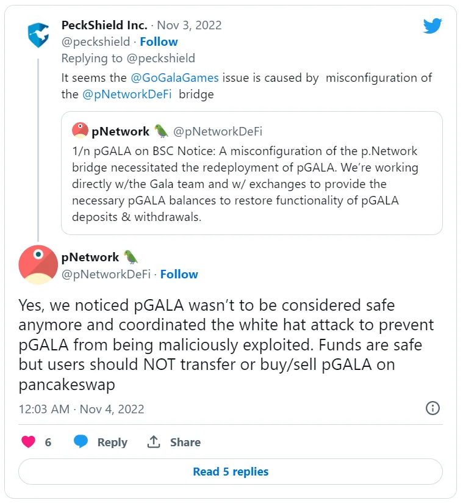The width and height of the screenshot is (463, 503).
Task: Click the Reply text label
Action: pyautogui.click(x=112, y=443)
